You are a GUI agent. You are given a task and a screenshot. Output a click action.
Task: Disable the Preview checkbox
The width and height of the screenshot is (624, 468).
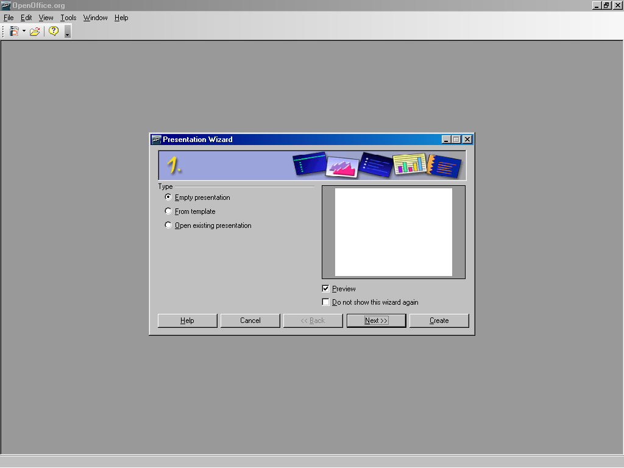pos(325,289)
